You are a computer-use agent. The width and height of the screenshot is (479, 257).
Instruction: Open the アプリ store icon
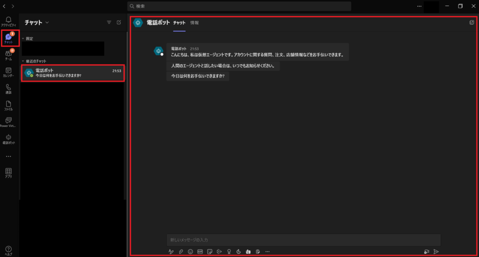click(8, 173)
